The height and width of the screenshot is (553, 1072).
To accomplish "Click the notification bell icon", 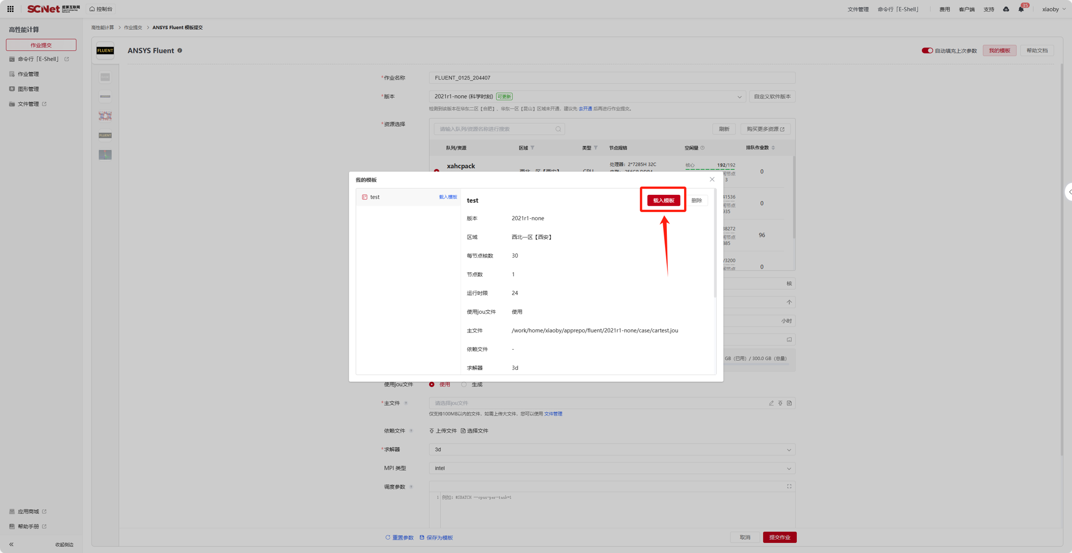I will pyautogui.click(x=1021, y=9).
